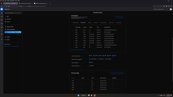This screenshot has width=173, height=97.
Task: Click Create New Port/IP Group link
Action: pos(78,50)
